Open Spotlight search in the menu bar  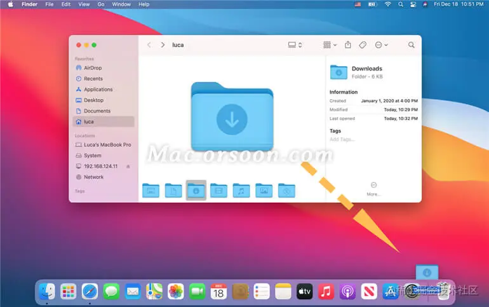[401, 4]
